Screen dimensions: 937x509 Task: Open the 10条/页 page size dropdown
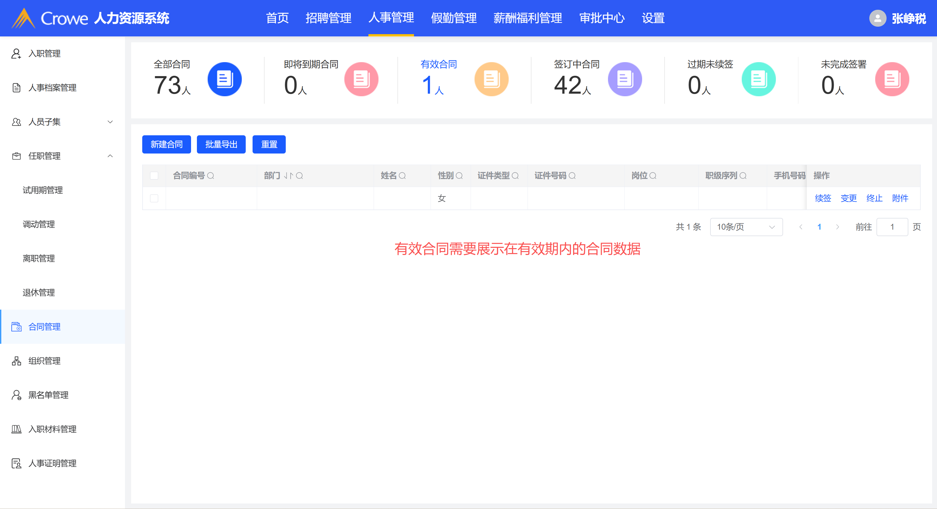pos(746,227)
